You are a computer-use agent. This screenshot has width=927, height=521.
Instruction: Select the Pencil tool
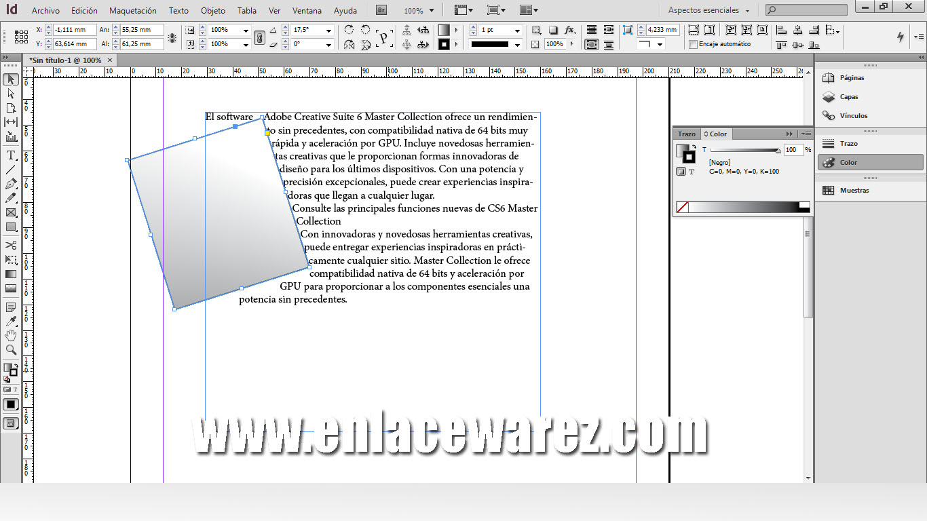11,198
